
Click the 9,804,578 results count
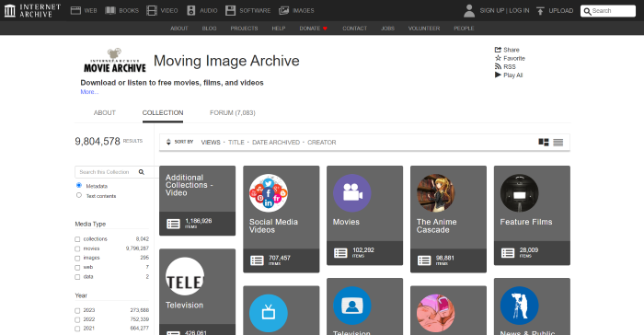98,142
